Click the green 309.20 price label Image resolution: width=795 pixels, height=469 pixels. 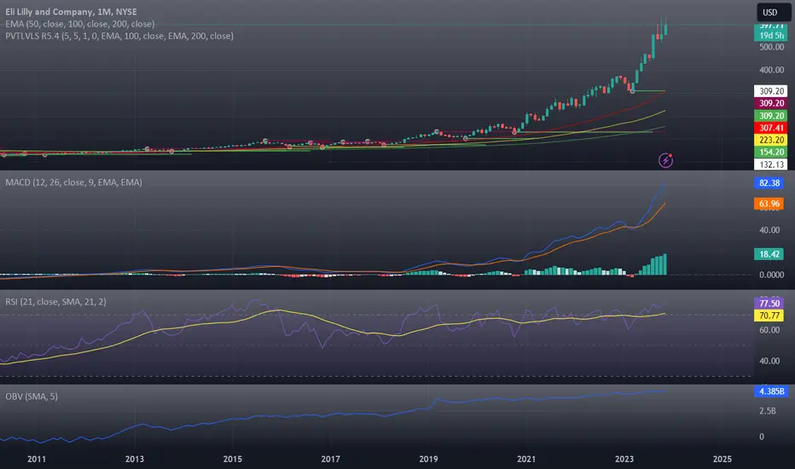(770, 116)
